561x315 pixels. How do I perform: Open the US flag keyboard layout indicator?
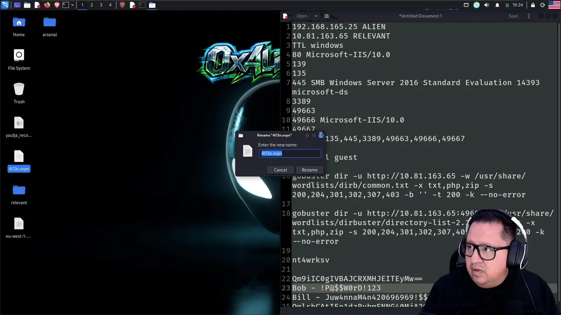[x=554, y=5]
